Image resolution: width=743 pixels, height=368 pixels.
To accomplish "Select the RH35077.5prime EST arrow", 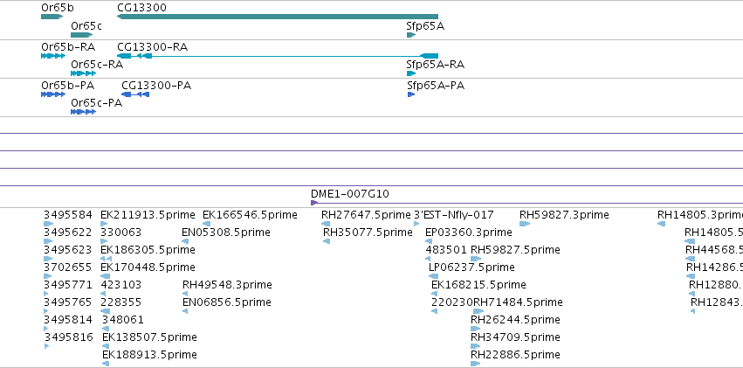I will (x=327, y=241).
